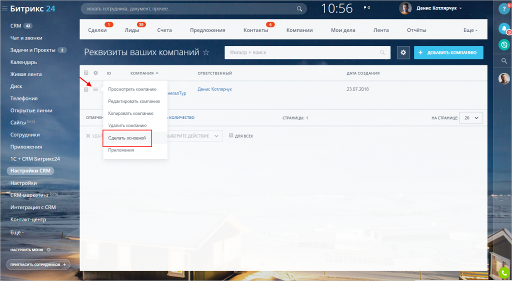
Task: Click the search magnifier in top bar
Action: [299, 9]
